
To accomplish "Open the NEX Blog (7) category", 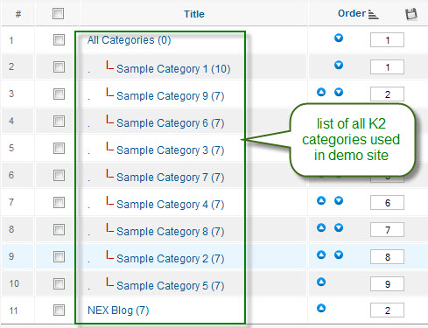I will [118, 311].
